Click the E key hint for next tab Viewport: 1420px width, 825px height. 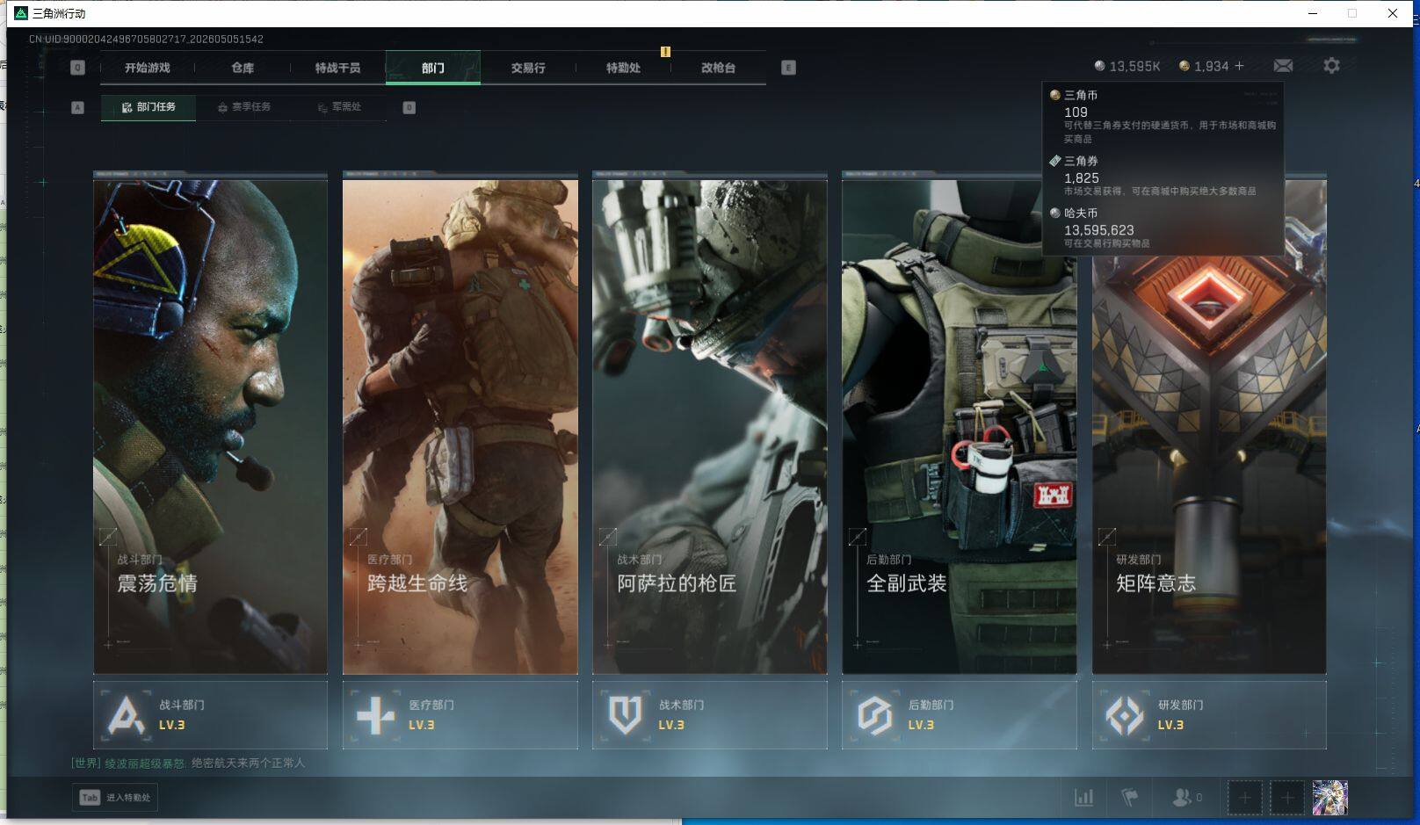point(788,68)
